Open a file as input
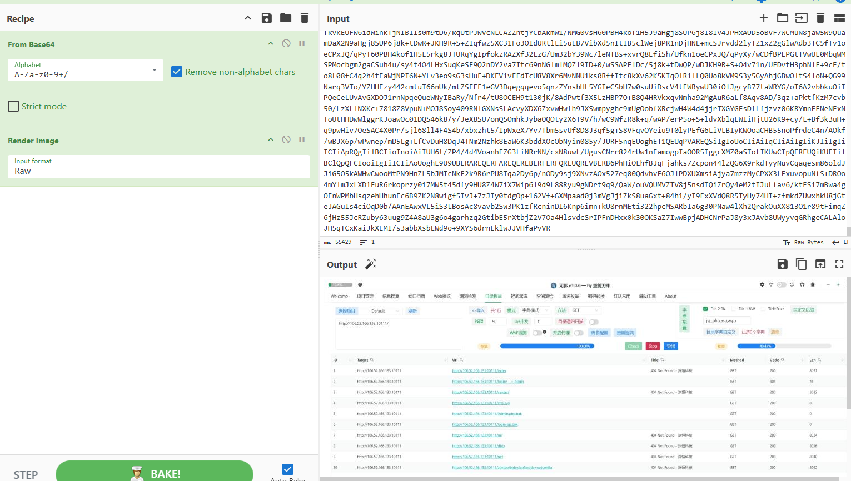Screen dimensions: 851x481 802,18
